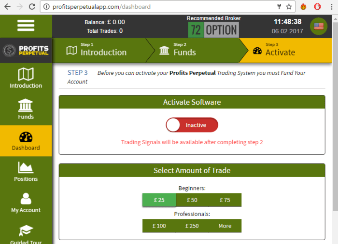This screenshot has width=338, height=244.
Task: Open Introduction in the sidebar
Action: (26, 78)
